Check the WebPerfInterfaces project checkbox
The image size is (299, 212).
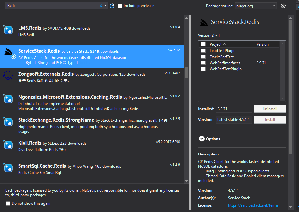coord(203,63)
